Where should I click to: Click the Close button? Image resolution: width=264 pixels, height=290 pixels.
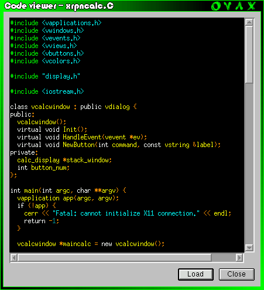point(236,274)
